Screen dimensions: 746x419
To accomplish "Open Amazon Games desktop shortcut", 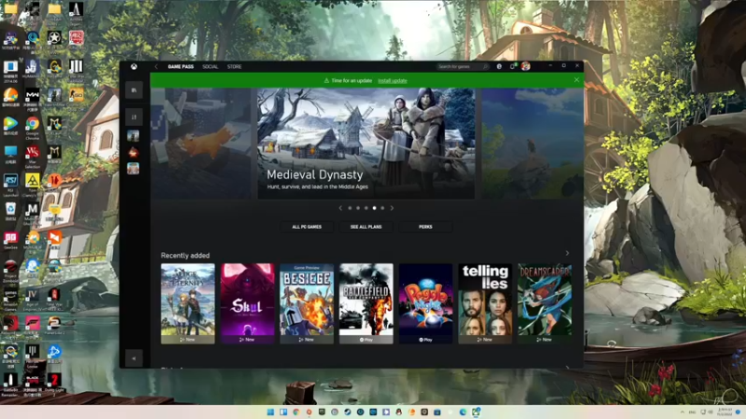I will (10, 299).
